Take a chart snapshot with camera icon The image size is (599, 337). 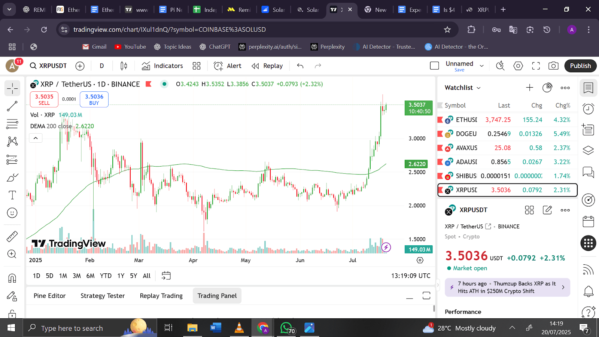pos(553,66)
